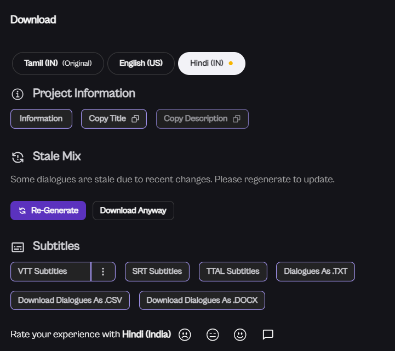Screen dimensions: 395x351
Task: Click the happy face rating icon
Action: [240, 334]
